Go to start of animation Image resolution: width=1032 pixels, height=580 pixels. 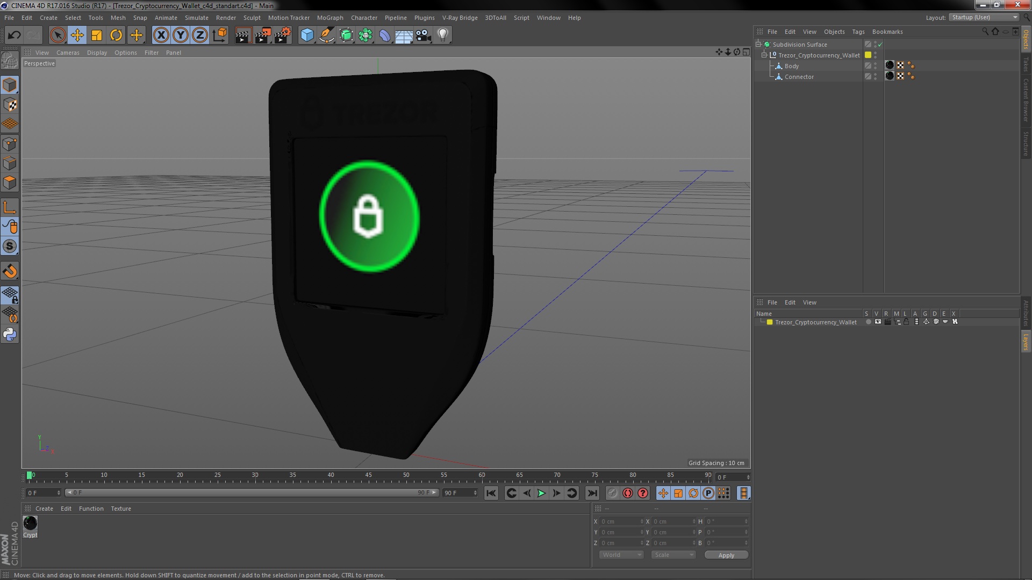pos(491,494)
